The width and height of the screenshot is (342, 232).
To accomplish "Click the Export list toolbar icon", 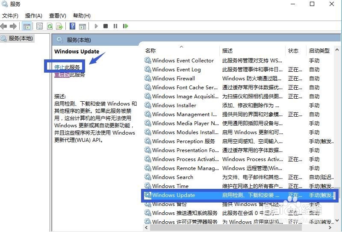I will [59, 26].
